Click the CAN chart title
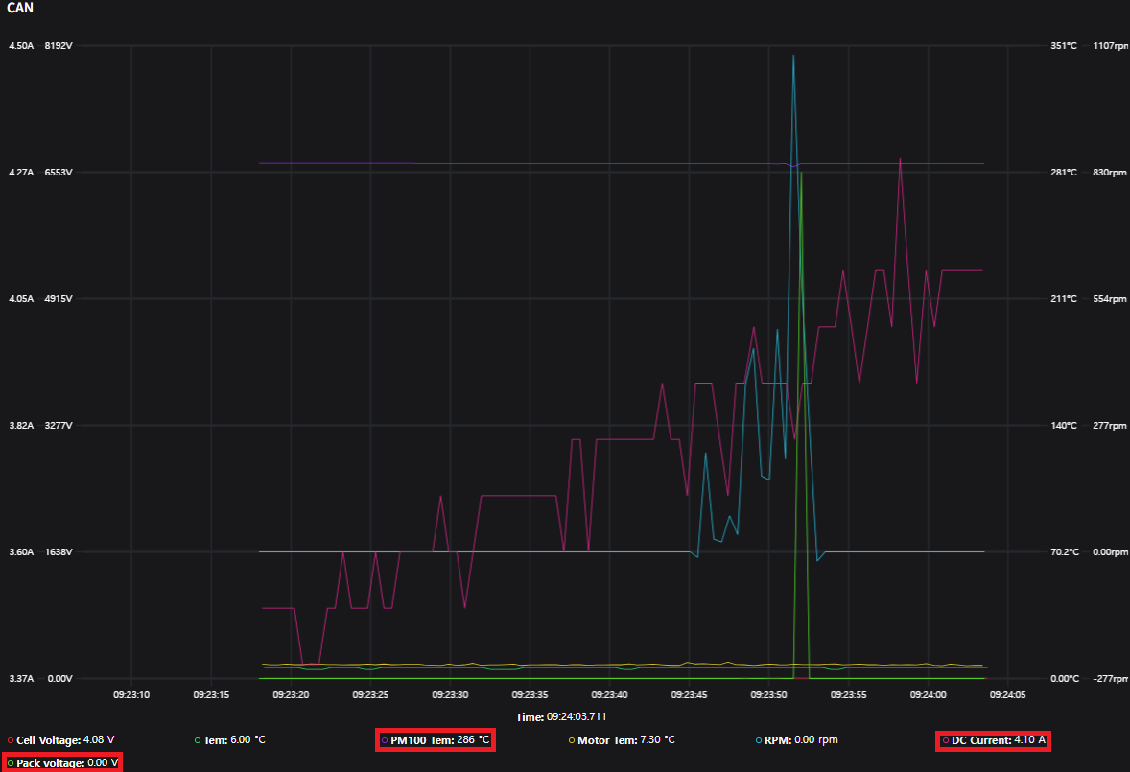This screenshot has height=772, width=1130. (x=18, y=8)
